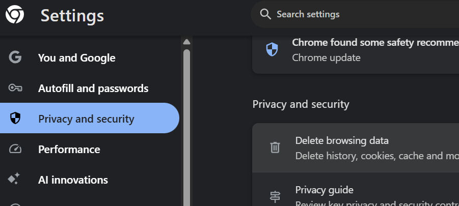The height and width of the screenshot is (206, 459).
Task: Click the blue safety check shield icon
Action: 273,49
